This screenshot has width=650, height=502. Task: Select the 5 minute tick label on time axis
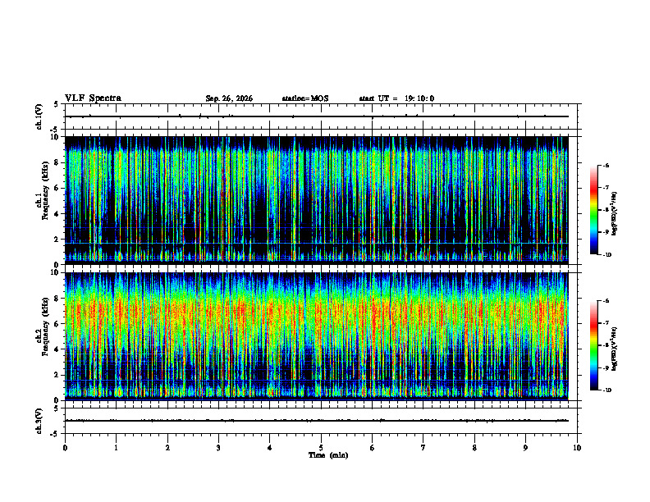point(321,448)
